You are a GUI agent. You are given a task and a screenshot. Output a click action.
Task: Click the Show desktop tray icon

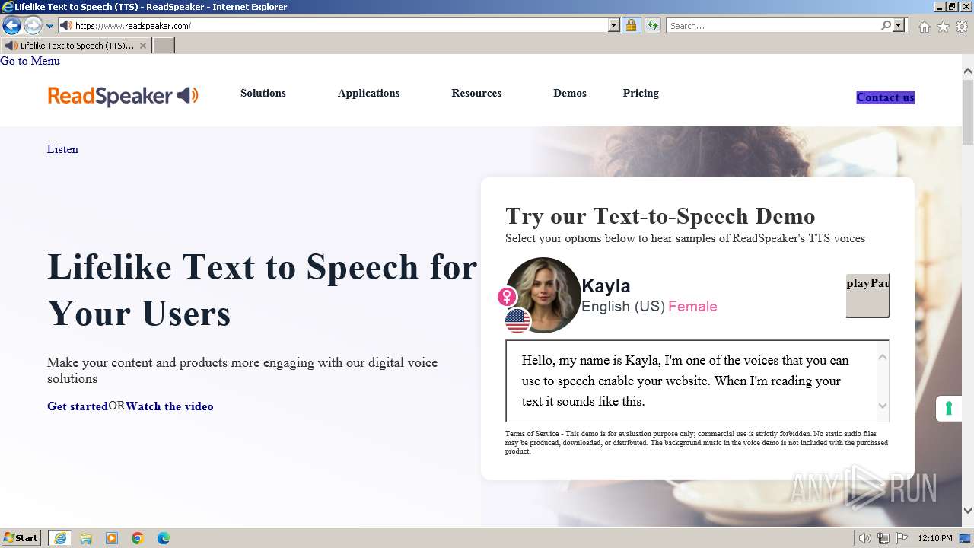pyautogui.click(x=965, y=538)
